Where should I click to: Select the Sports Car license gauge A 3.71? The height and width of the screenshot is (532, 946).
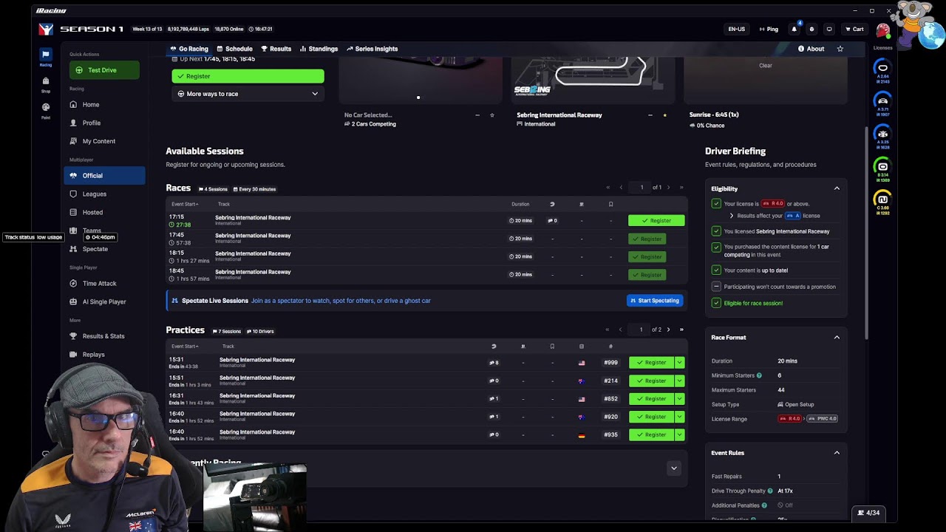tap(882, 103)
